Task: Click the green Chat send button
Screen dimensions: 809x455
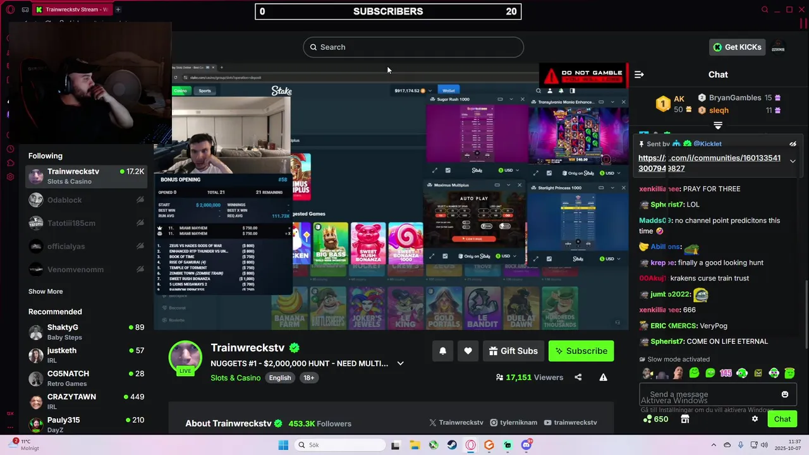Action: point(782,419)
